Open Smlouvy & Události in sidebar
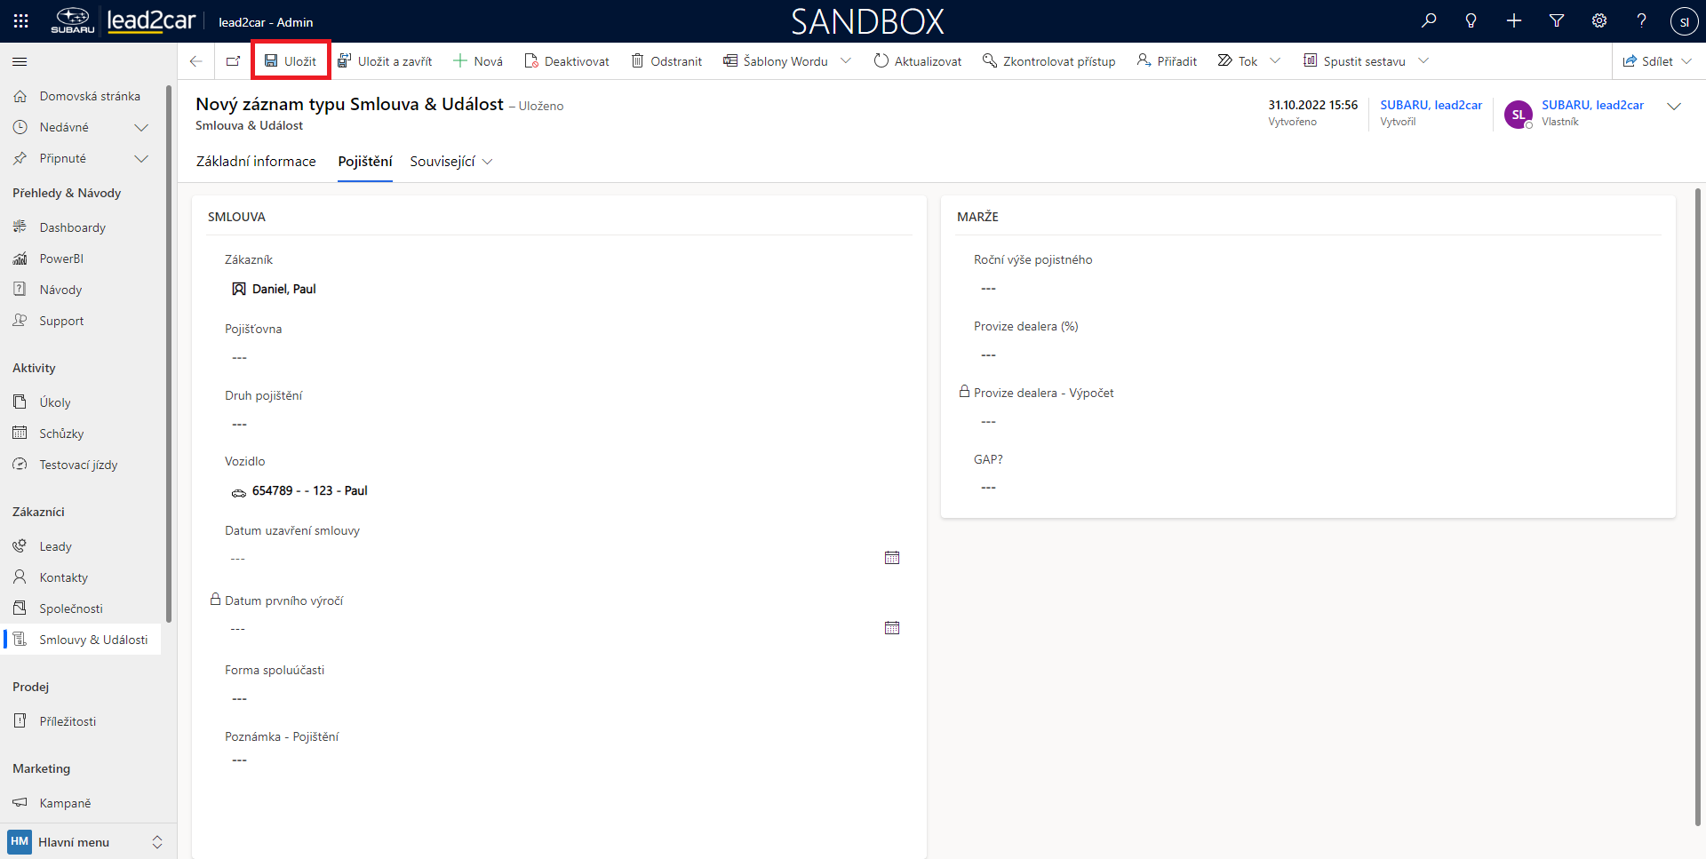 [x=92, y=640]
